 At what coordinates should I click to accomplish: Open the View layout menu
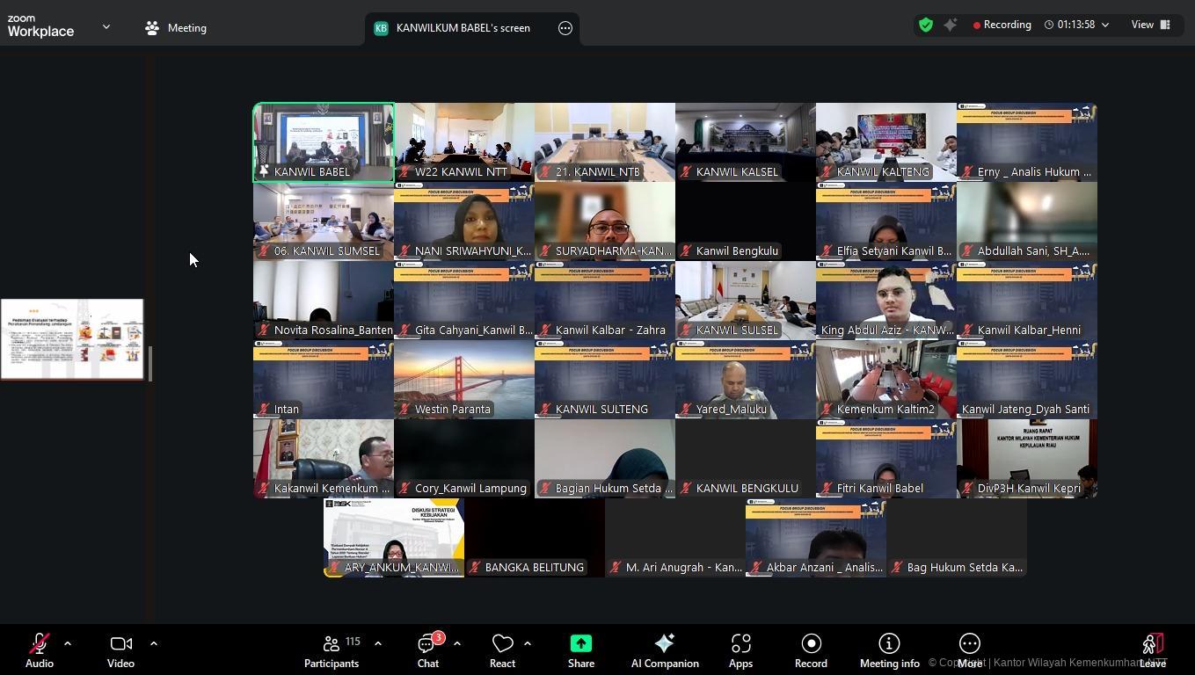pos(1150,25)
